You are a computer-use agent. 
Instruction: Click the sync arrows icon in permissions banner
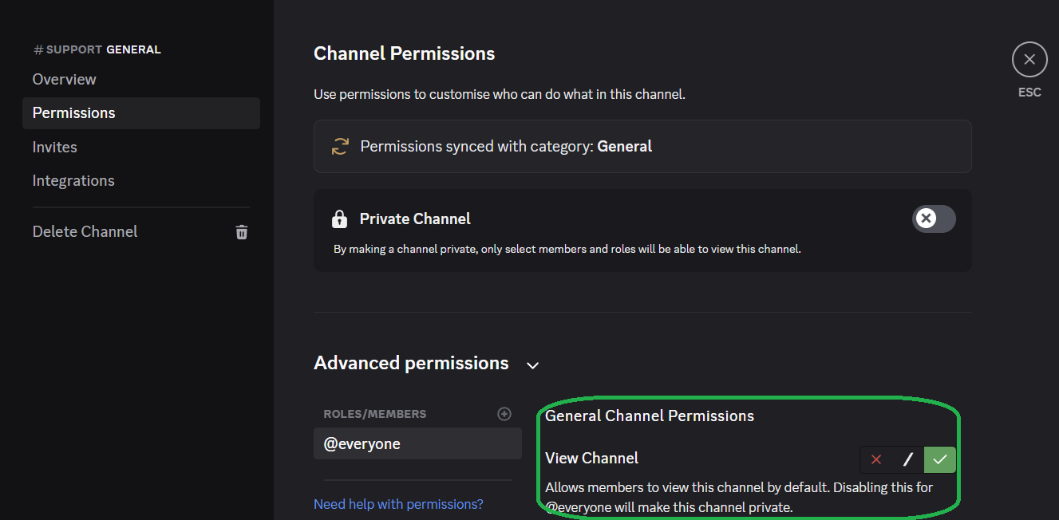click(x=339, y=146)
